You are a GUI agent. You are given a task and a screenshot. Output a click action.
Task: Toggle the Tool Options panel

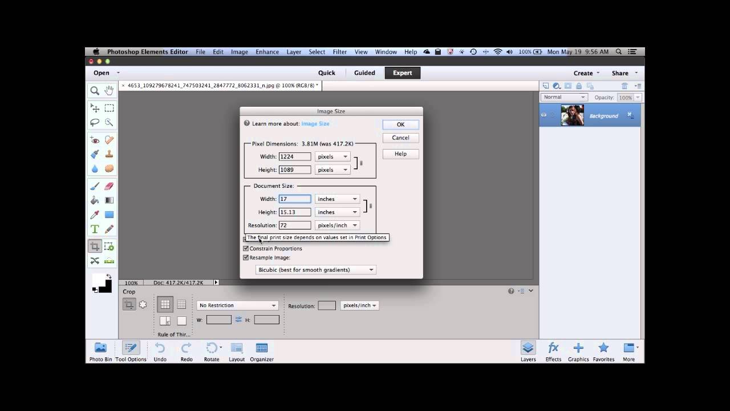click(x=131, y=352)
